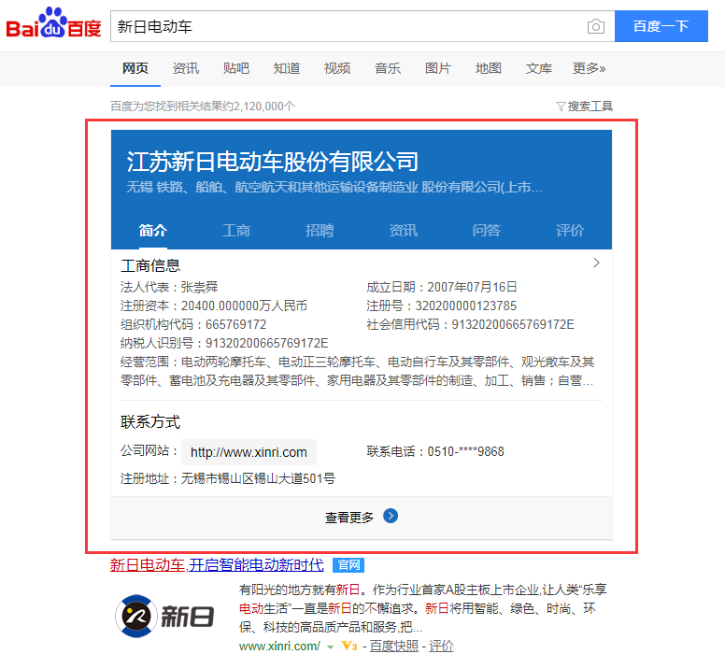
Task: Click 组织机构代码 665769172 text
Action: point(193,324)
